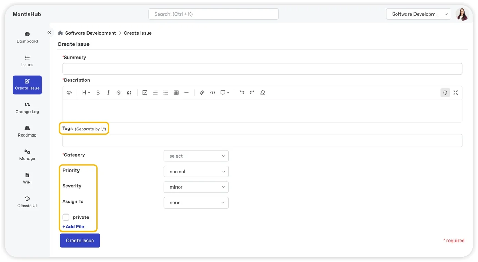Image resolution: width=478 pixels, height=262 pixels.
Task: Open the Priority dropdown set to normal
Action: 196,172
